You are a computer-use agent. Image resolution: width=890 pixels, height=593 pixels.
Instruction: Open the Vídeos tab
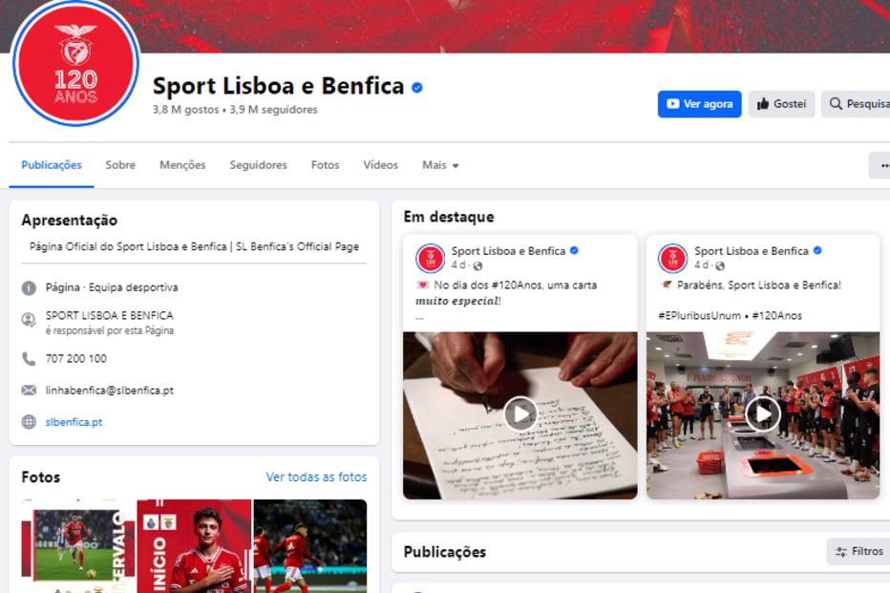tap(380, 164)
